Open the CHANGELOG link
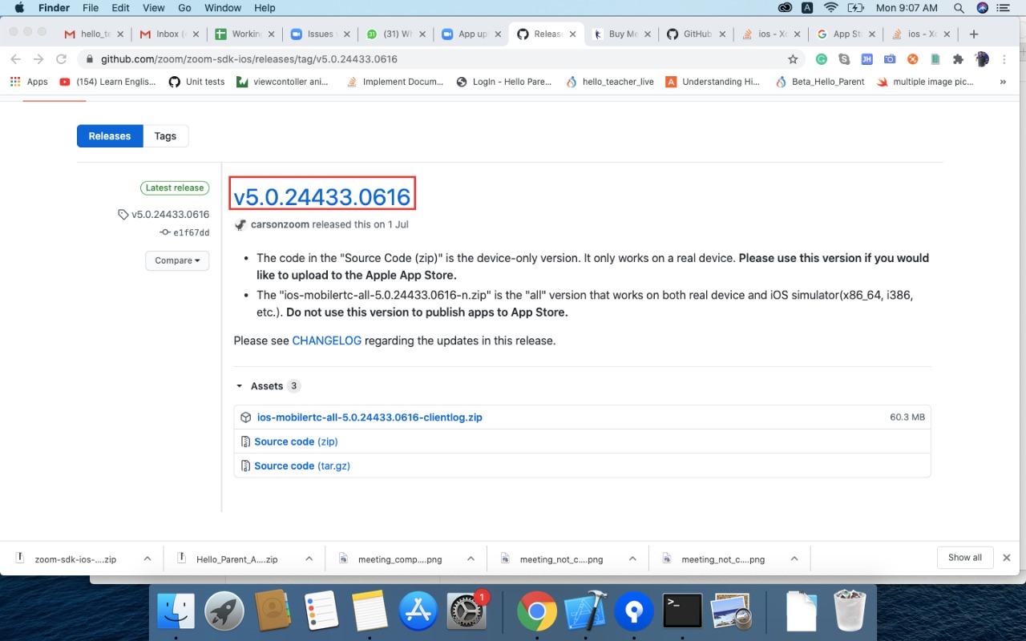The image size is (1026, 641). (x=327, y=341)
